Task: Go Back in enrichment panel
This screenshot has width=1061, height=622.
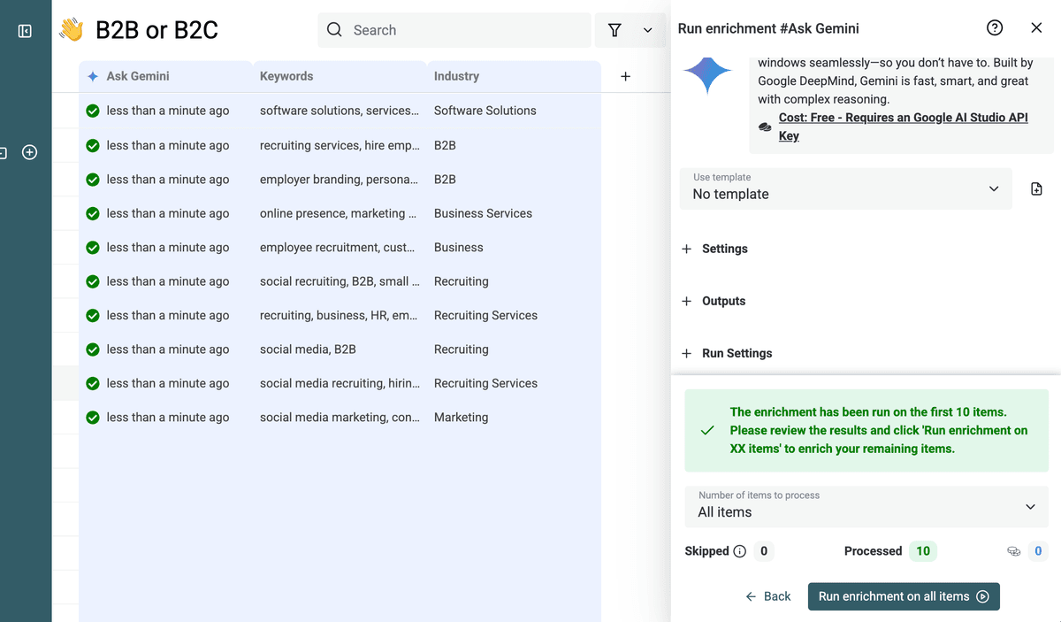Action: [768, 596]
